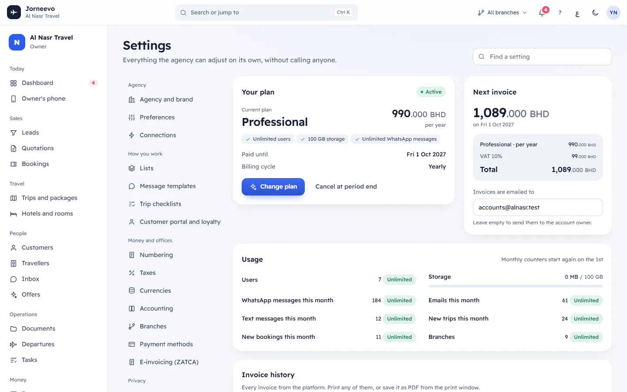Open Currencies settings page
The width and height of the screenshot is (627, 392).
(x=174, y=291)
